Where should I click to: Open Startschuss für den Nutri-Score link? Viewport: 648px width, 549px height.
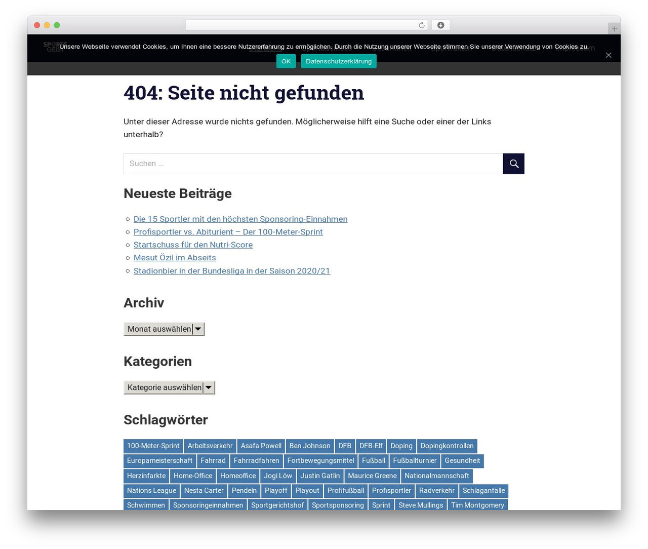pyautogui.click(x=193, y=245)
